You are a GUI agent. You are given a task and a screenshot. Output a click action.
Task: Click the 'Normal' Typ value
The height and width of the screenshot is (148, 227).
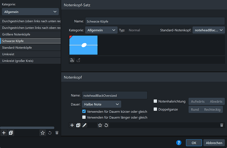[134, 30]
